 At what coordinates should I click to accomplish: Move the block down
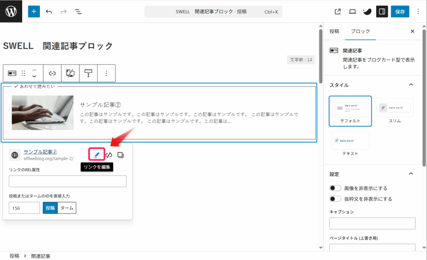click(x=34, y=77)
